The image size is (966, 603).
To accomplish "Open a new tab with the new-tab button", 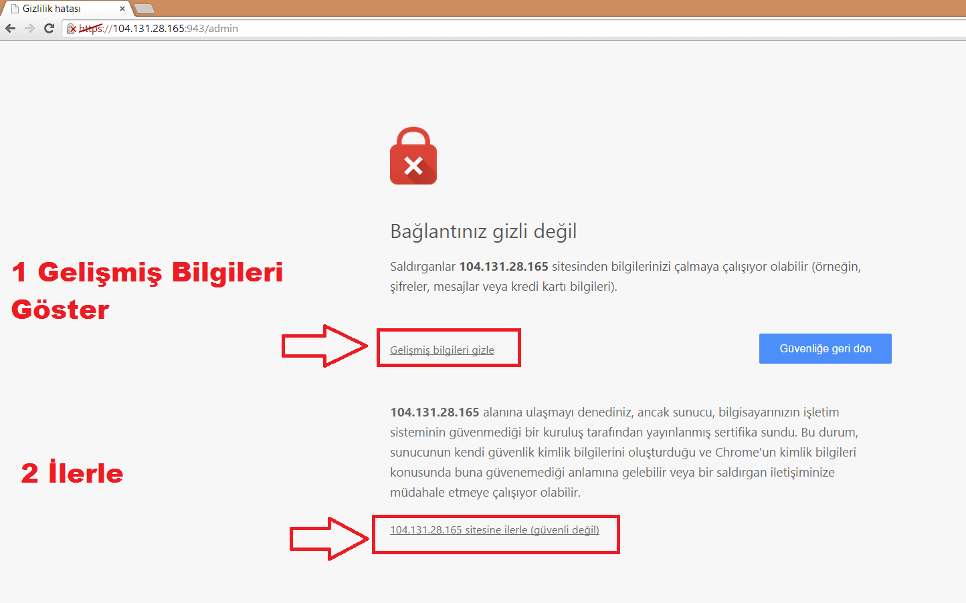I will [x=144, y=9].
